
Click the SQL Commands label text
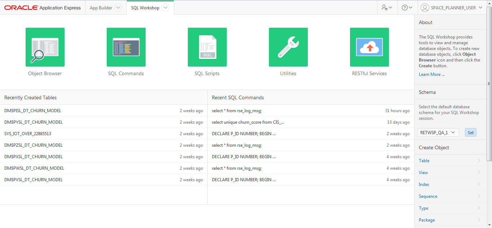[x=126, y=73]
